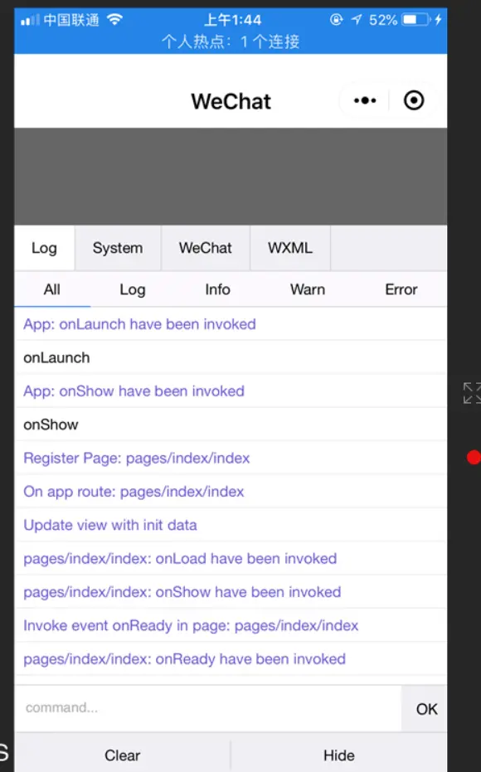Tap the personal hotspot connection banner
481x772 pixels.
(x=231, y=41)
